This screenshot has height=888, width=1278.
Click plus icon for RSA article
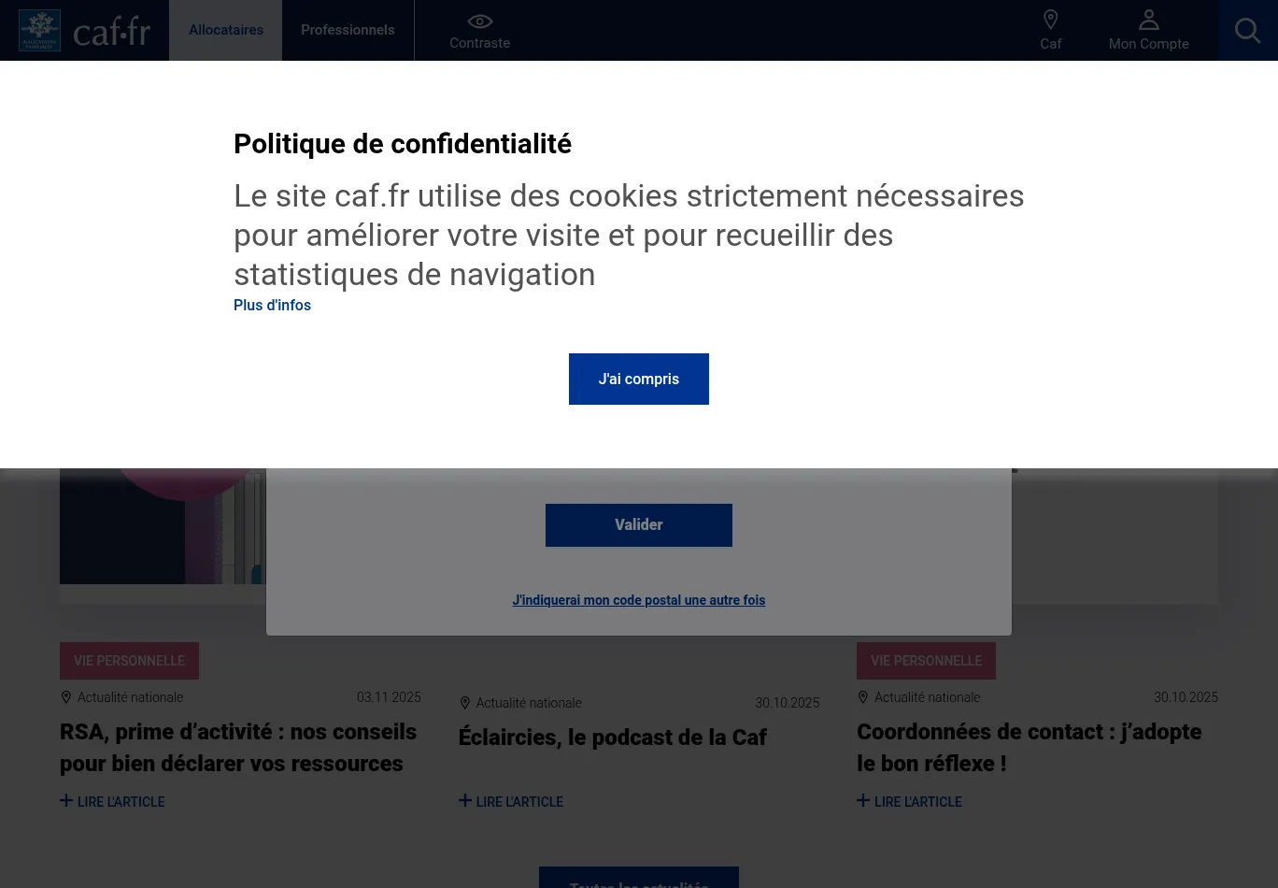click(66, 801)
